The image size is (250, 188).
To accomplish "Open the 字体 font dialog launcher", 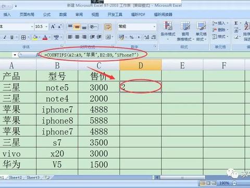I will (61, 46).
